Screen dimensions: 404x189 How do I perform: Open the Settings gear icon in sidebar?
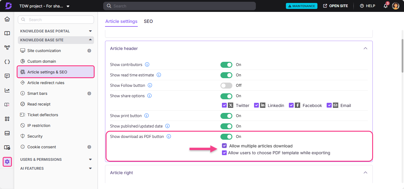tap(7, 162)
